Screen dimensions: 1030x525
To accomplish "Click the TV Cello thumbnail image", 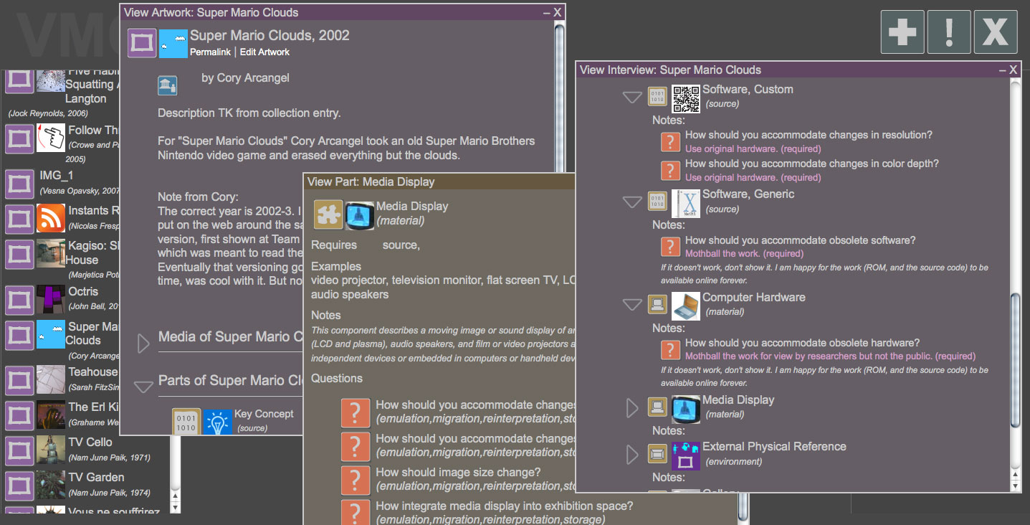I will (51, 449).
